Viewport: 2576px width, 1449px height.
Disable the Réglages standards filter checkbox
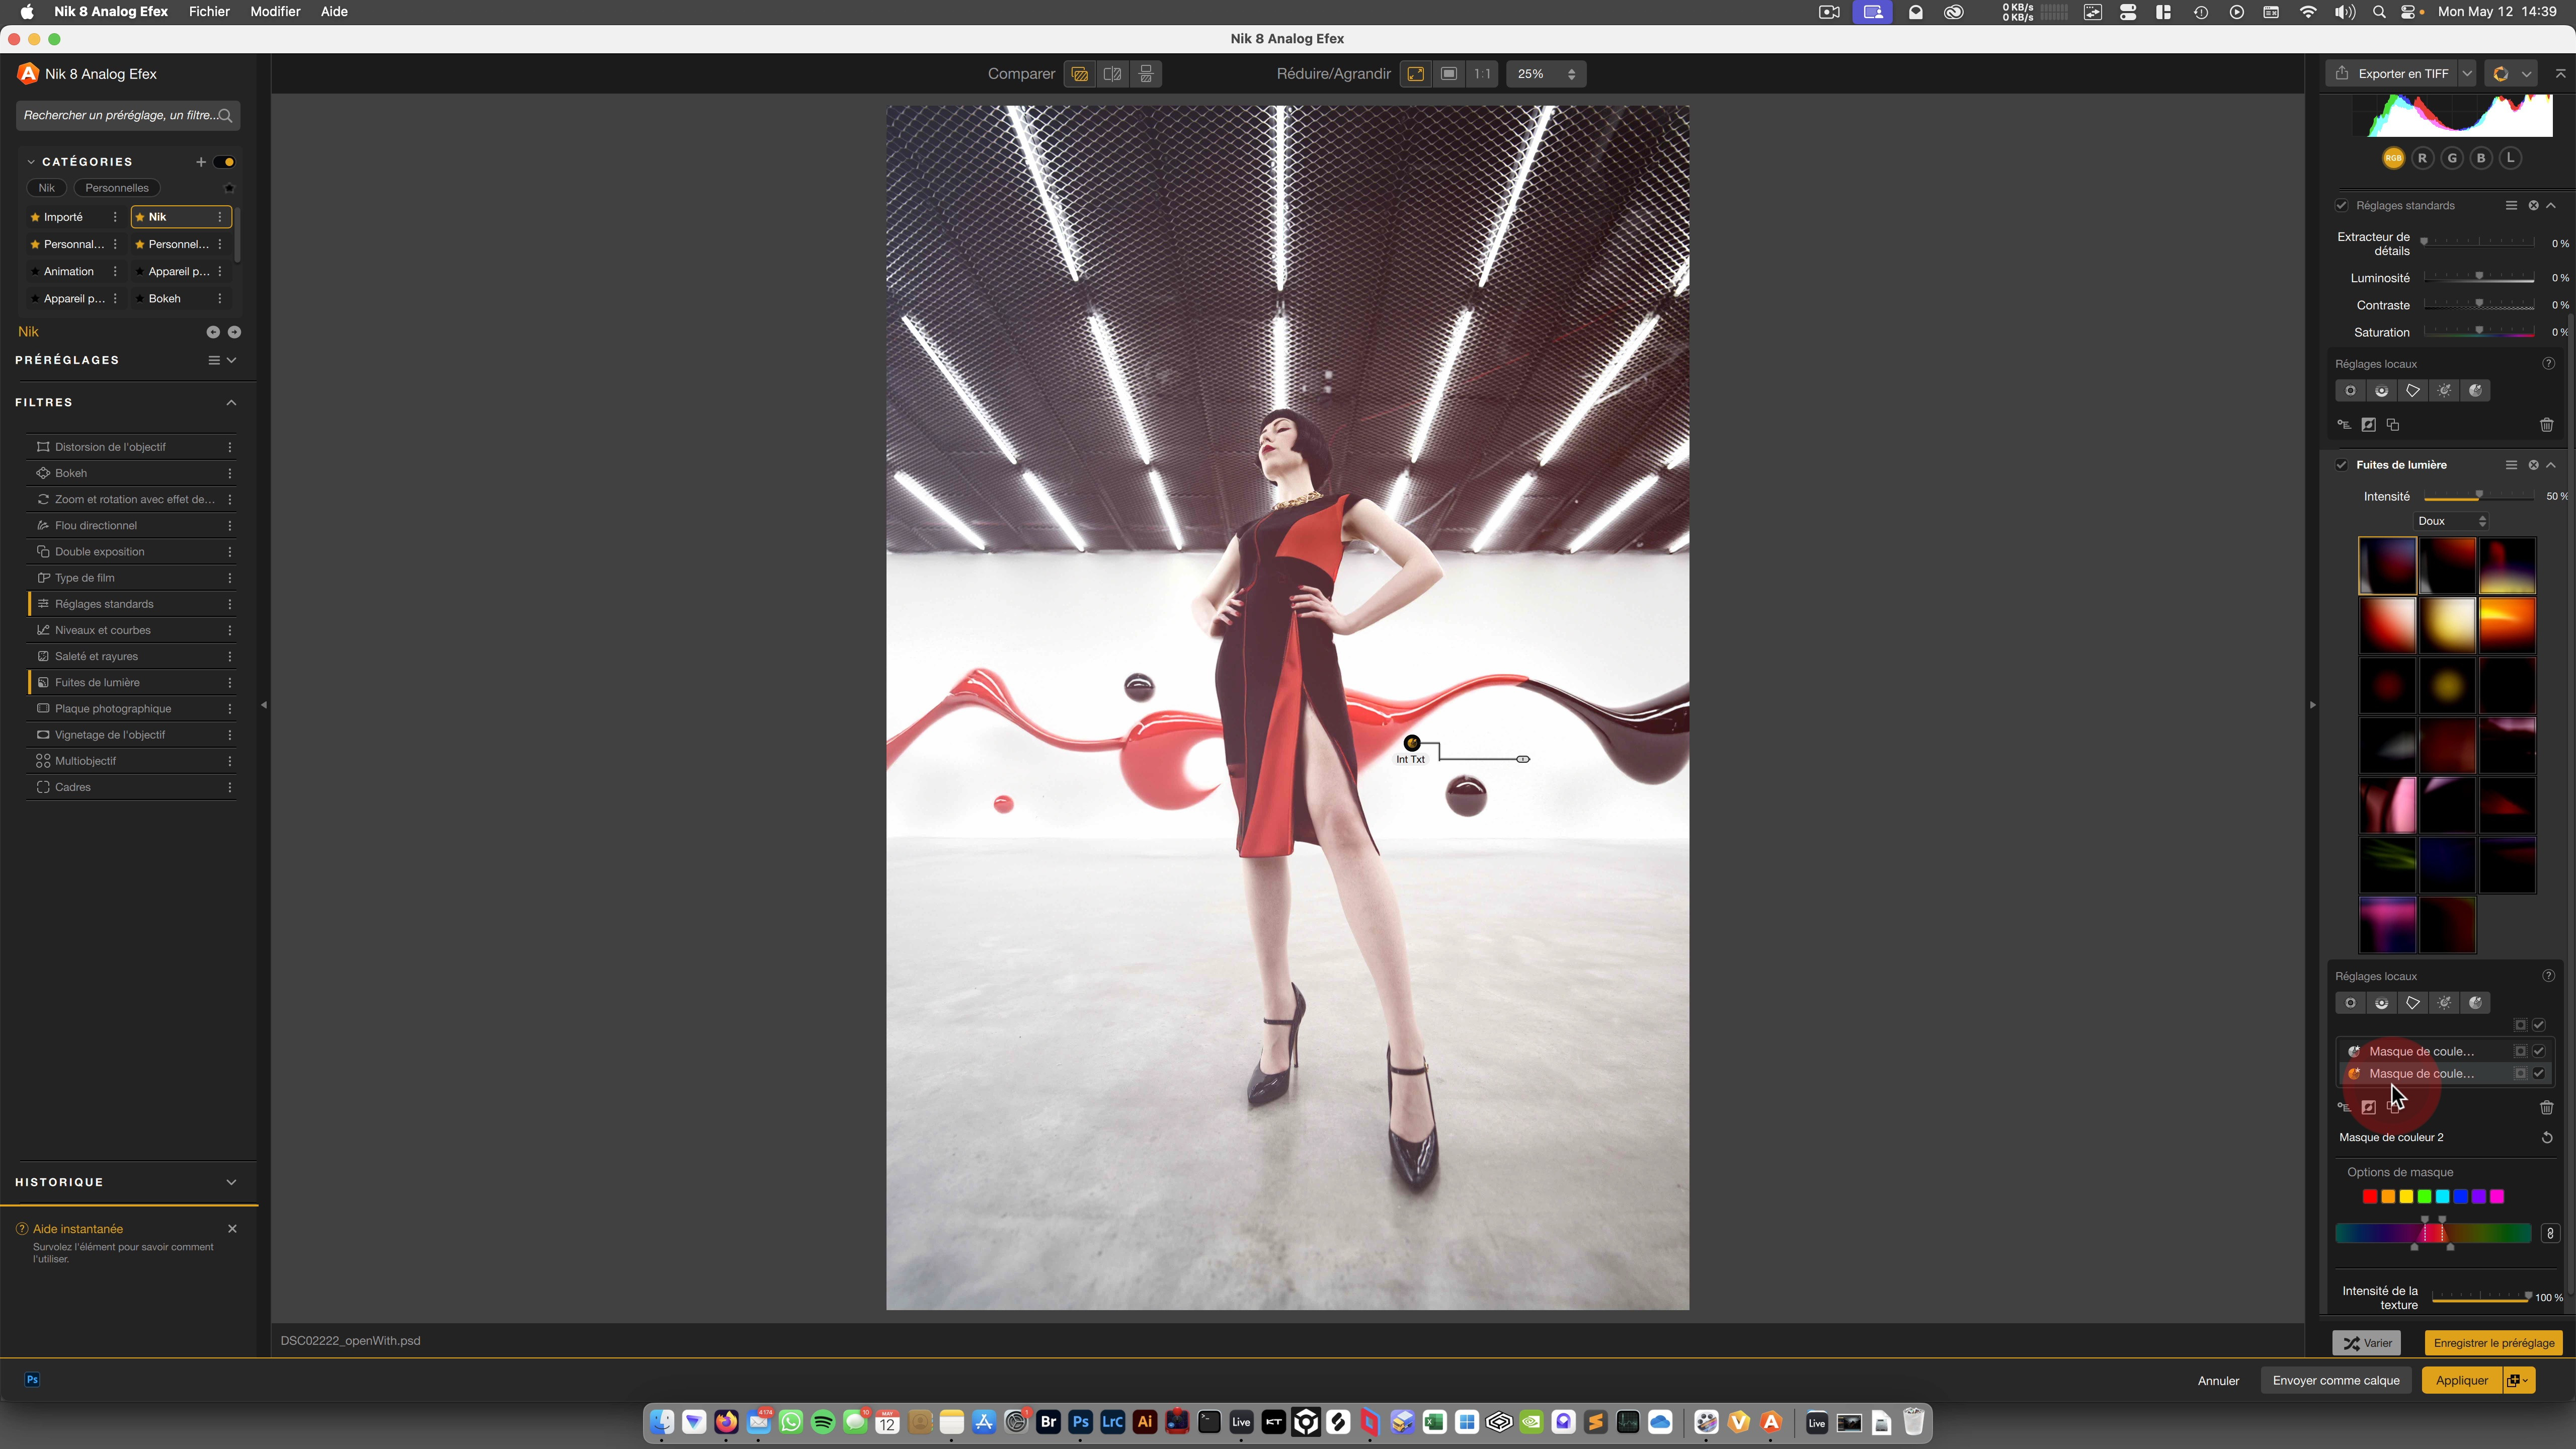[x=2341, y=205]
